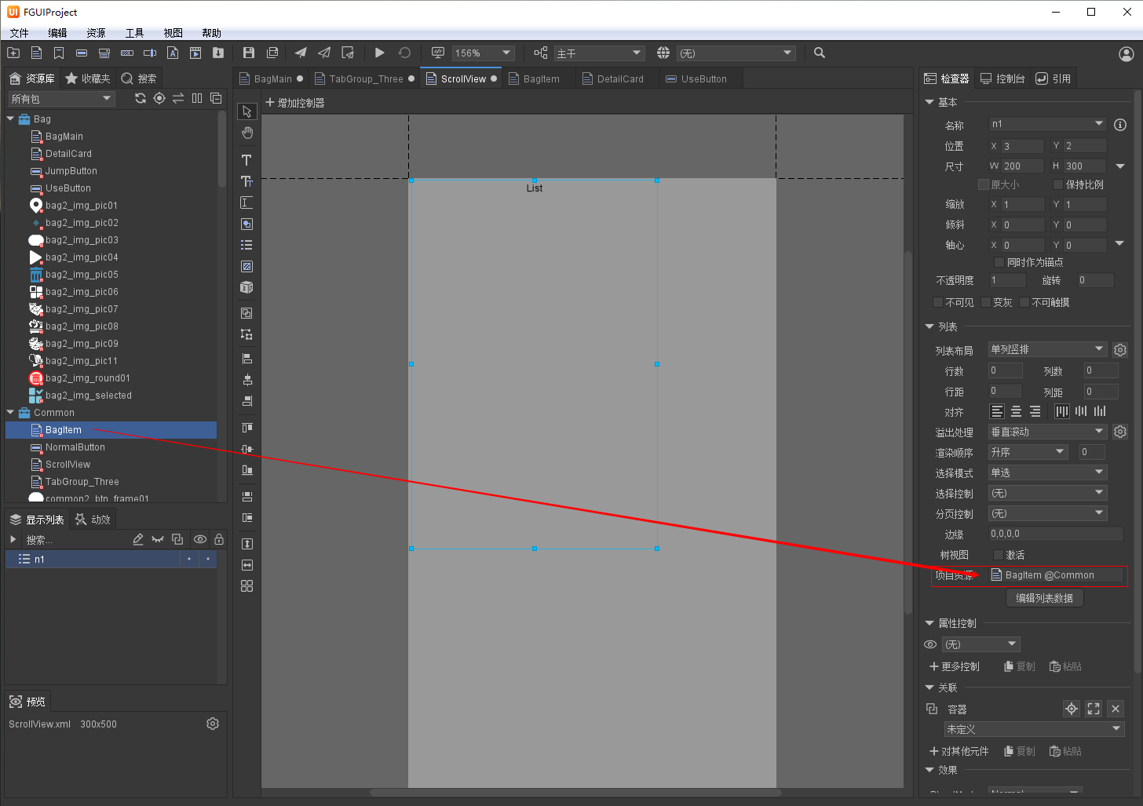Clear container with X icon

[x=1116, y=709]
